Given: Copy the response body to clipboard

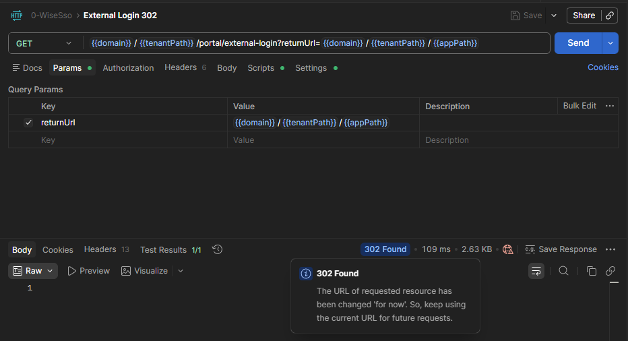Looking at the screenshot, I should coord(591,271).
